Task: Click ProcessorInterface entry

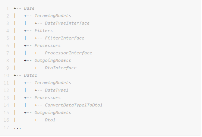Action: pos(69,53)
